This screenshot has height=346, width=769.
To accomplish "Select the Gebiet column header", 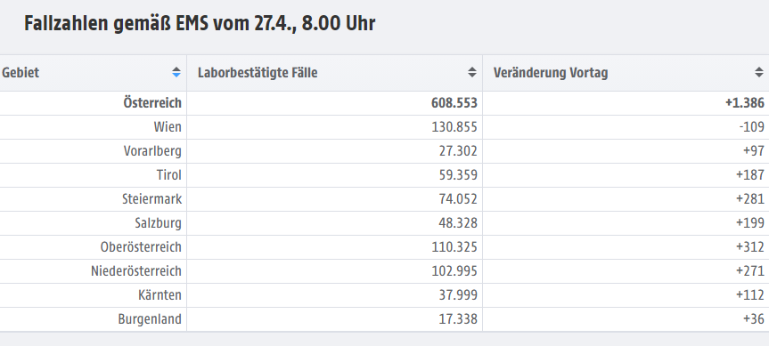I will coord(93,73).
